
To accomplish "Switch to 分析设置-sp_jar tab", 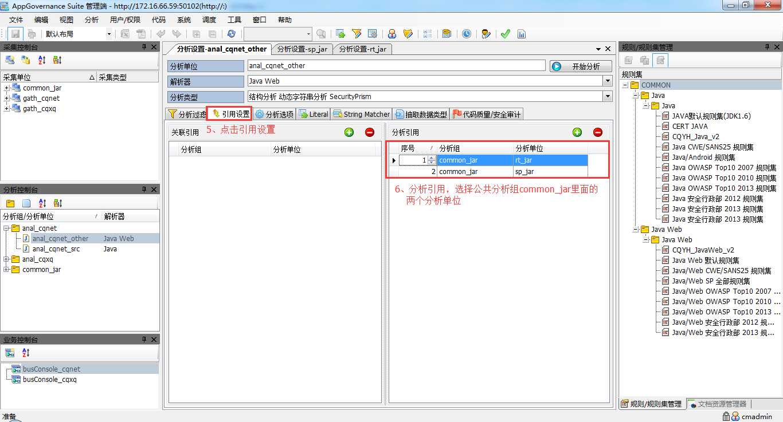I will (302, 49).
